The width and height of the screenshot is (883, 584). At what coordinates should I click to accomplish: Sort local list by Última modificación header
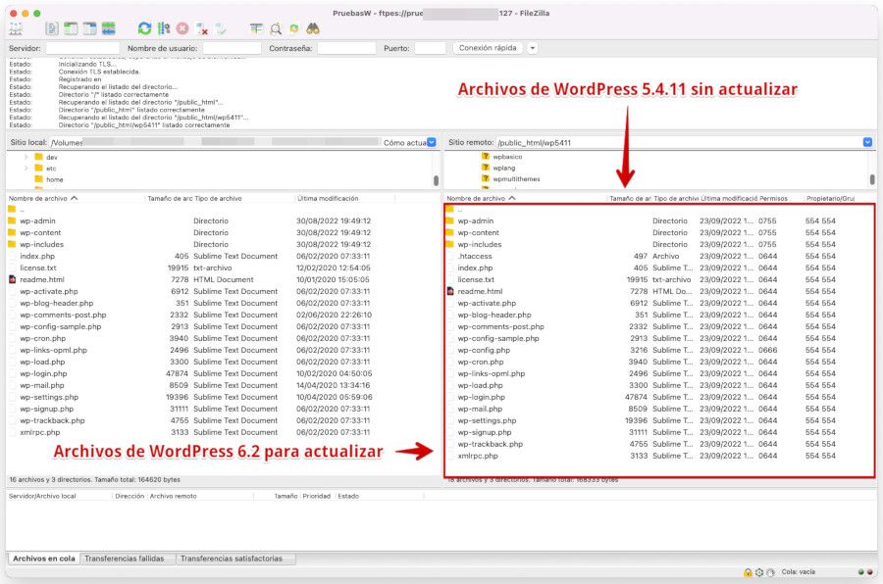click(328, 199)
